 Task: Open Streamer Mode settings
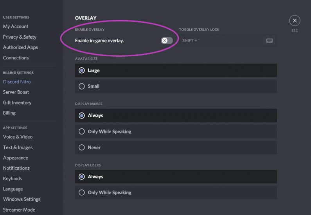[19, 210]
